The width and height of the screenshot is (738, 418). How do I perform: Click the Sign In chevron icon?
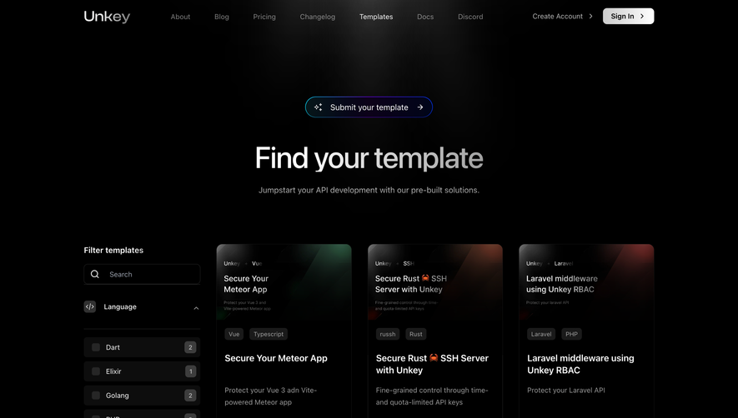tap(642, 16)
